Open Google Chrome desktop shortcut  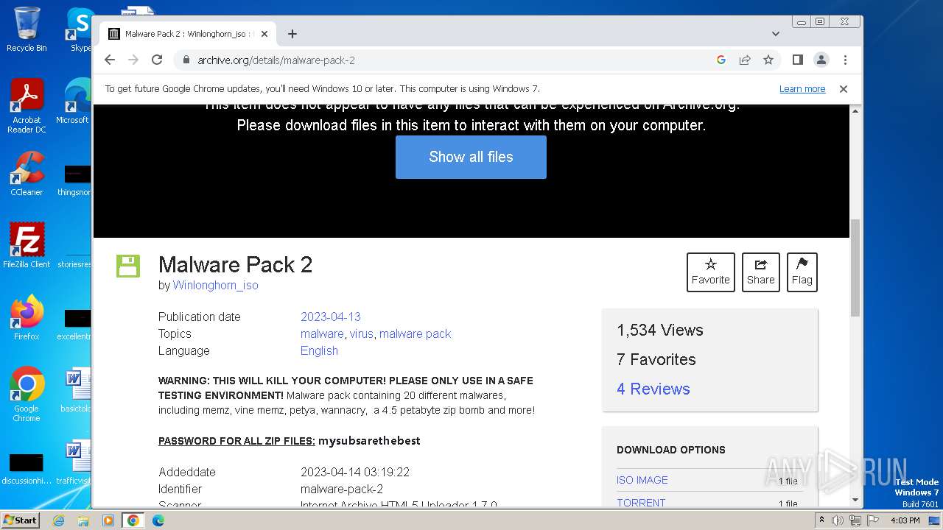[x=27, y=394]
